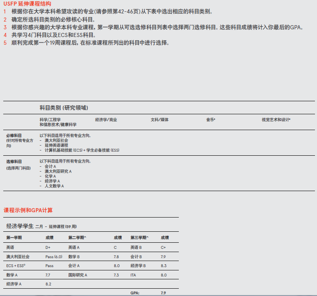Click the ITA subject in third semester
Image resolution: width=317 pixels, height=296 pixels.
[x=134, y=275]
